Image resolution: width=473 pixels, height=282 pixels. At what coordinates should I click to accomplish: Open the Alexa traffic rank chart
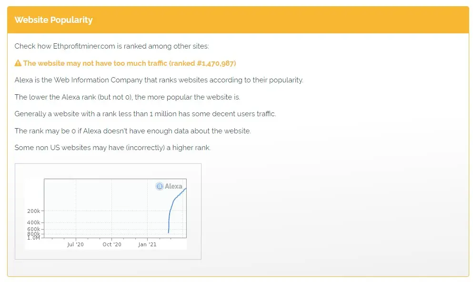pos(108,211)
